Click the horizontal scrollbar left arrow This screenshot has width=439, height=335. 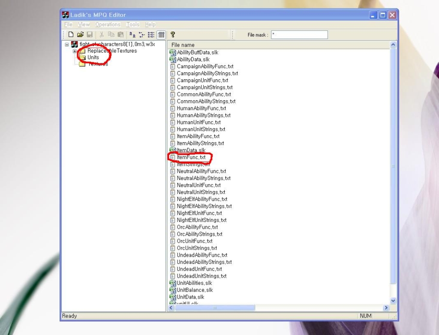click(171, 308)
